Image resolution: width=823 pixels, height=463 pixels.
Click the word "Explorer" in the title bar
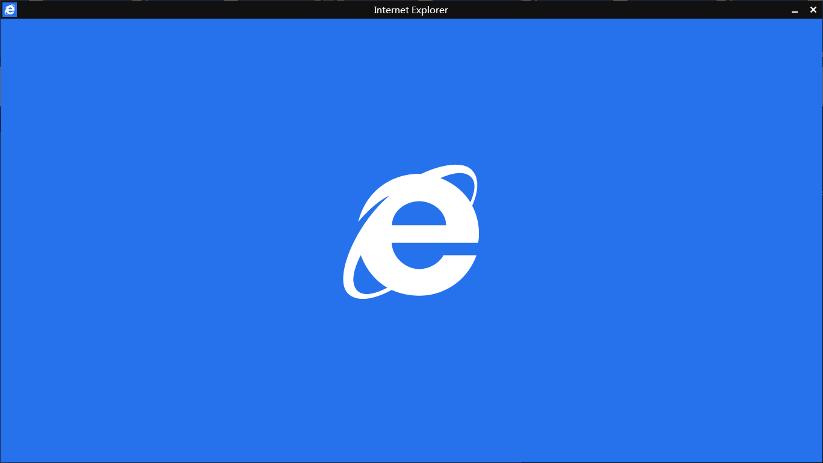[x=429, y=10]
